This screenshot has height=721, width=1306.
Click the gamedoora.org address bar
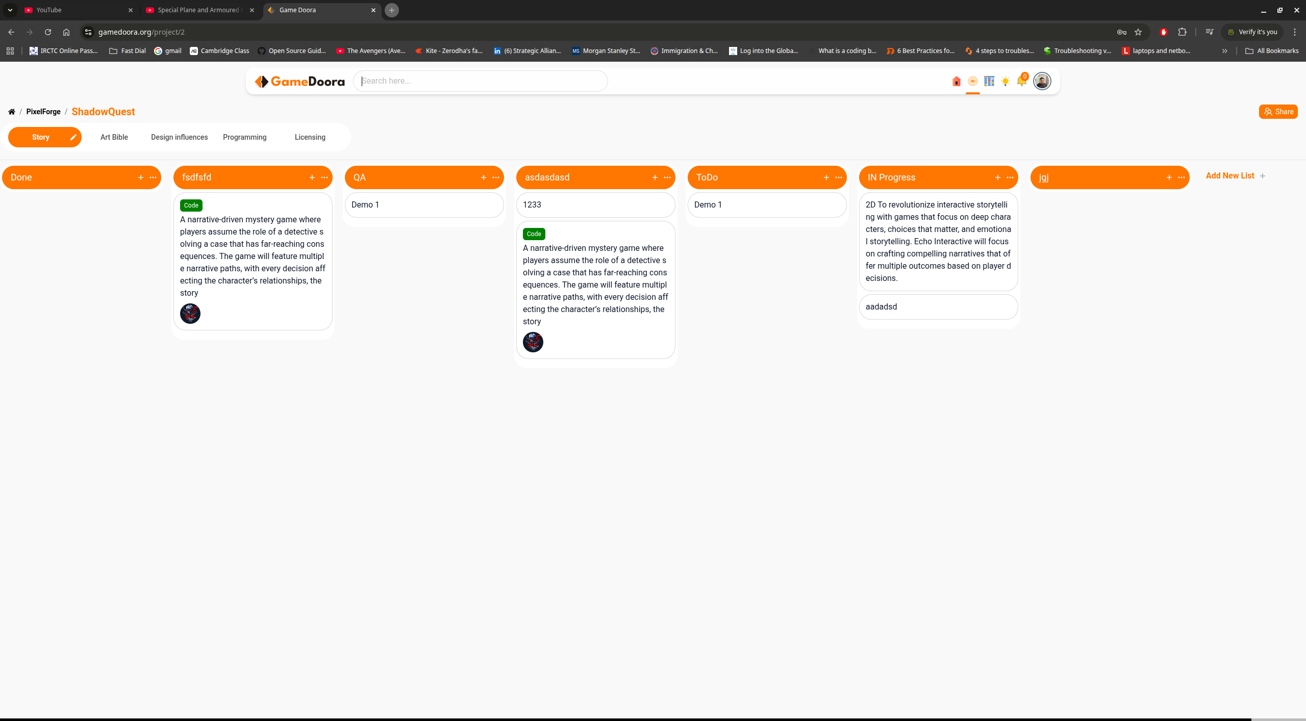click(602, 32)
